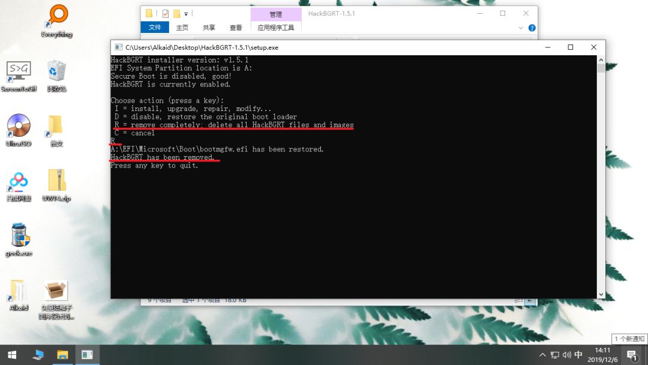Open the 查看 ribbon tab
The height and width of the screenshot is (365, 648).
236,27
